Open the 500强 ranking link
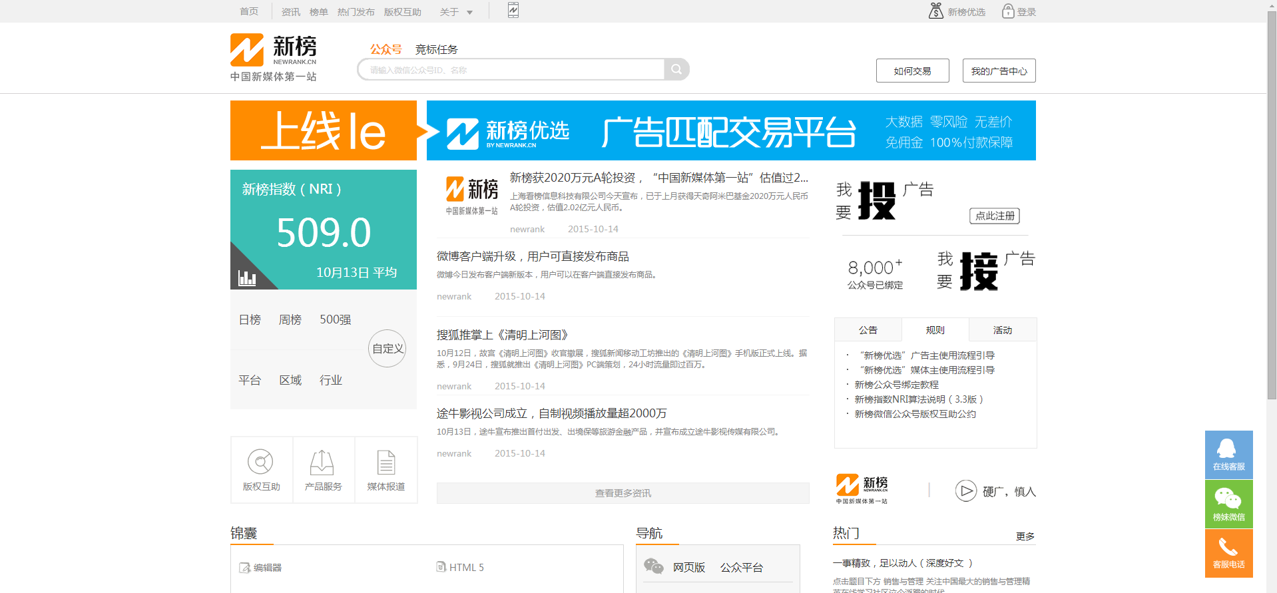The height and width of the screenshot is (593, 1277). pos(336,319)
